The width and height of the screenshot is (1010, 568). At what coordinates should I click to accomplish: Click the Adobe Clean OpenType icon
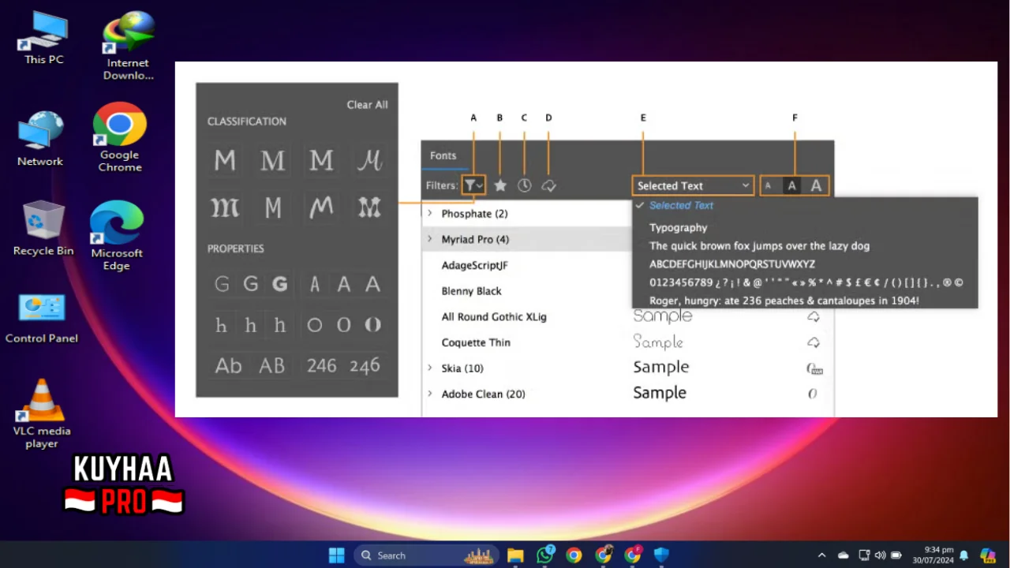(813, 394)
